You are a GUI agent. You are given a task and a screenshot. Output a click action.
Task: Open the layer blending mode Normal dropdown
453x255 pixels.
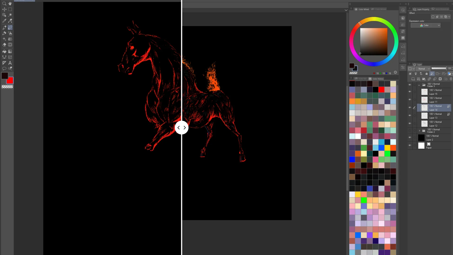coord(423,69)
